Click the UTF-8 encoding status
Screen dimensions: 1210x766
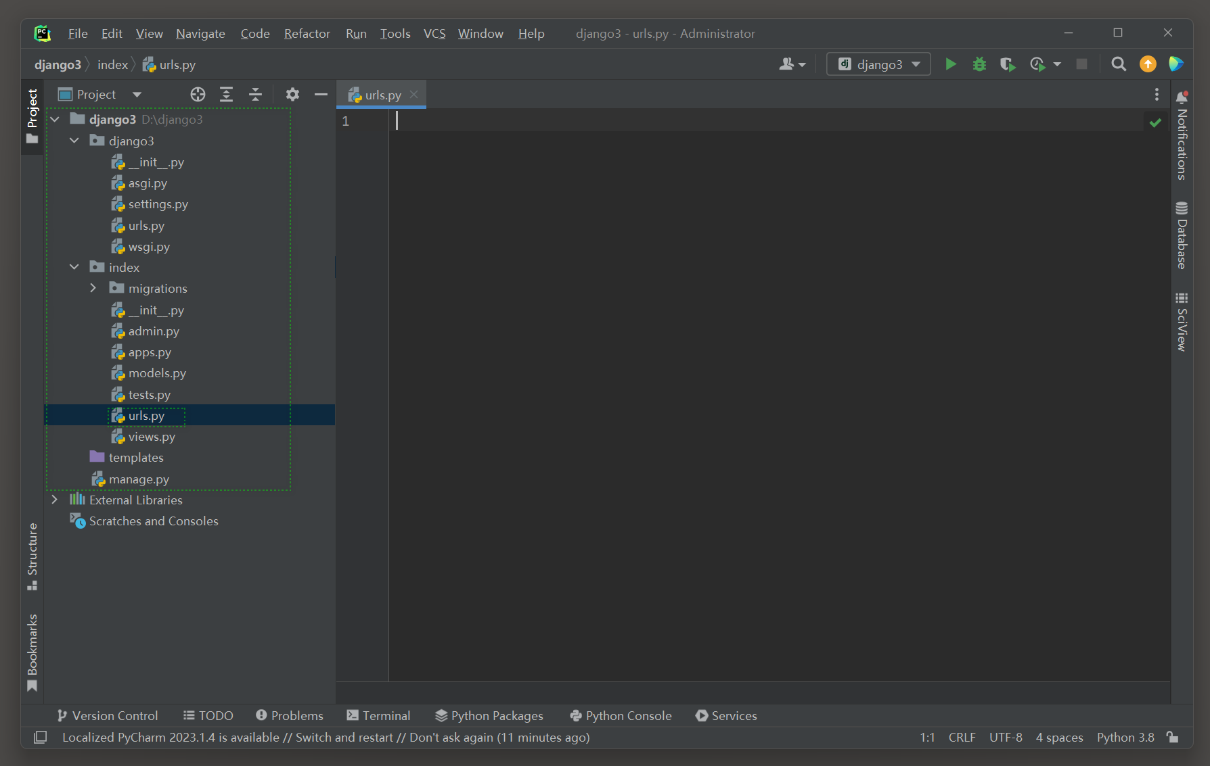coord(1006,737)
